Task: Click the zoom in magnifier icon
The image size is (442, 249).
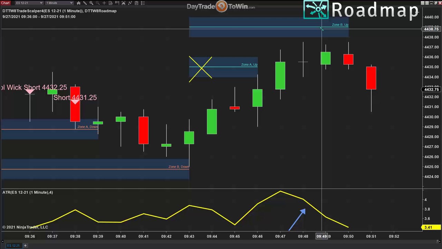Action: pos(92,3)
